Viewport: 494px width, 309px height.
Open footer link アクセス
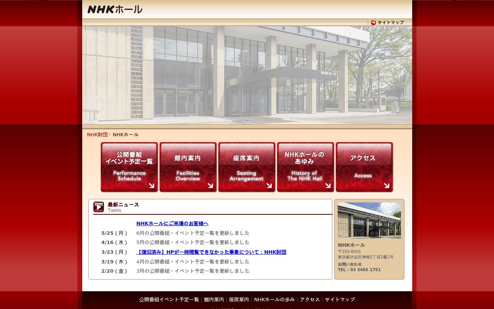coord(310,300)
